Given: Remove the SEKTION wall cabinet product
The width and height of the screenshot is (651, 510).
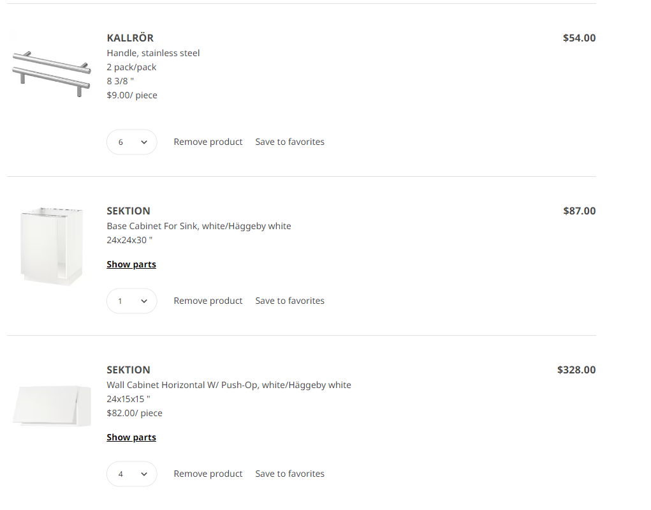Looking at the screenshot, I should click(x=208, y=474).
